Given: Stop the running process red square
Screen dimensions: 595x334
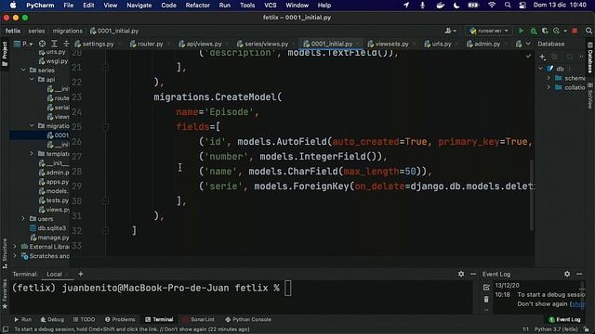Looking at the screenshot, I should pyautogui.click(x=575, y=31).
